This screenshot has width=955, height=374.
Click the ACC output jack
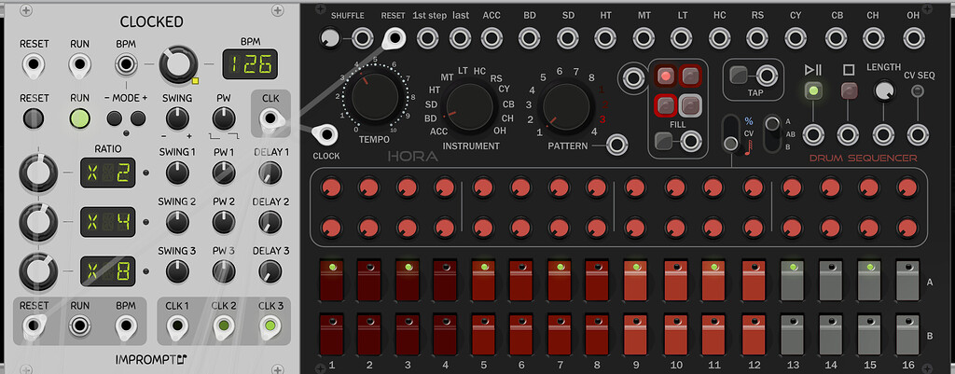492,38
